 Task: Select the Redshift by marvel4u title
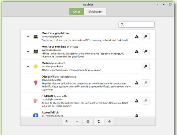tap(55, 96)
